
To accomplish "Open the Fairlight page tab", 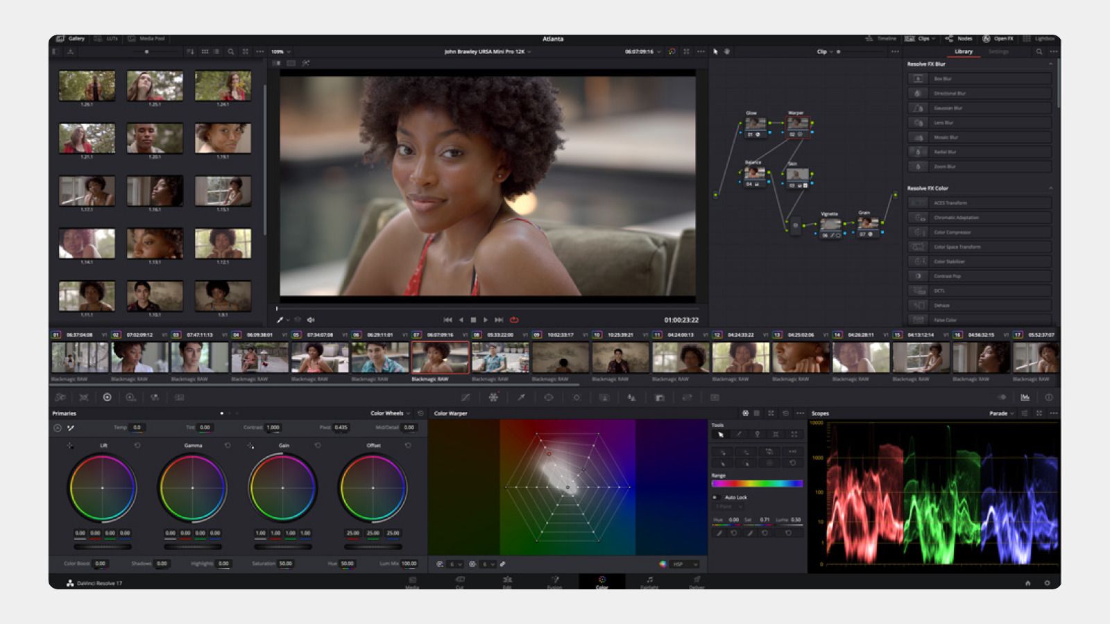I will tap(649, 582).
